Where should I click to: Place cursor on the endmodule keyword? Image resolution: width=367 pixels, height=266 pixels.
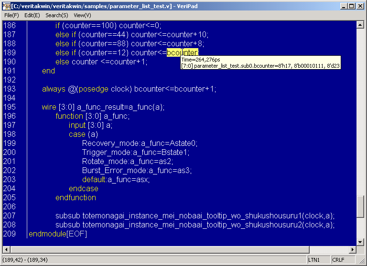click(x=47, y=234)
